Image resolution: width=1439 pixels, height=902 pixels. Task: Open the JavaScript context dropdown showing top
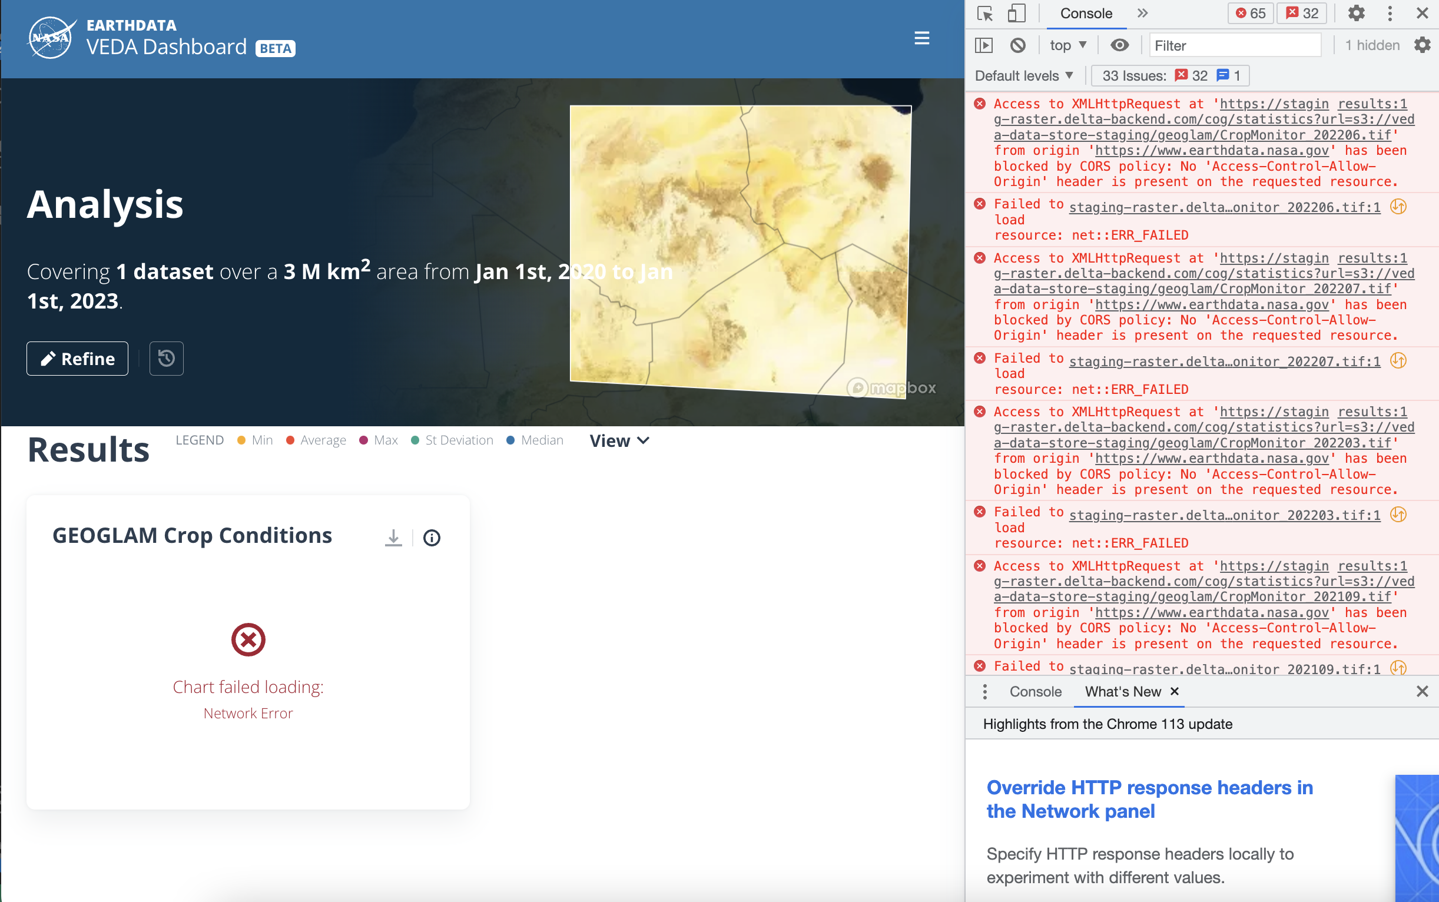(x=1067, y=45)
